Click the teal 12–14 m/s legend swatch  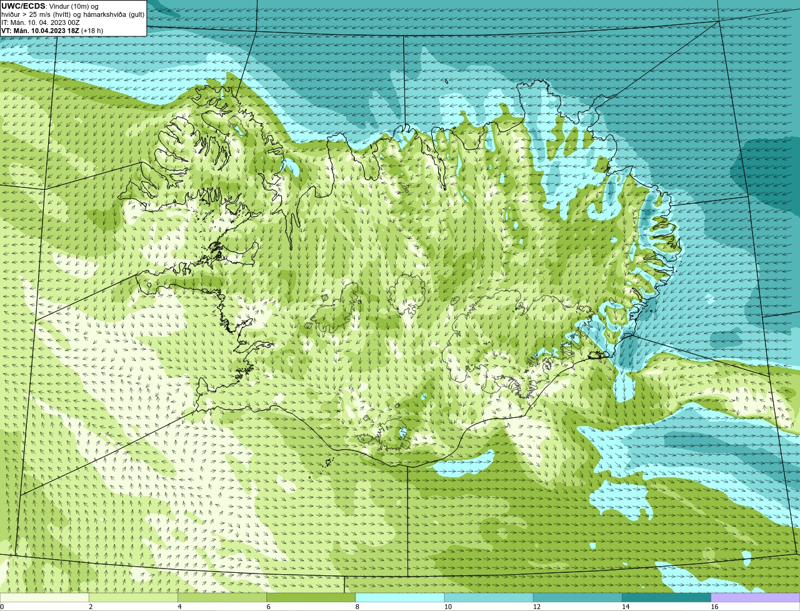[x=577, y=598]
